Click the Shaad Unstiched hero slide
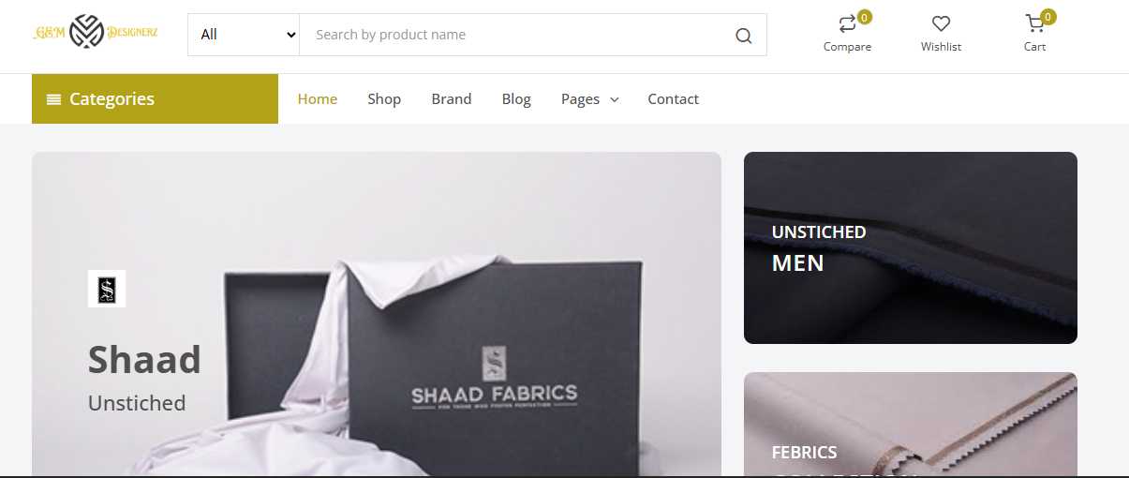 377,314
